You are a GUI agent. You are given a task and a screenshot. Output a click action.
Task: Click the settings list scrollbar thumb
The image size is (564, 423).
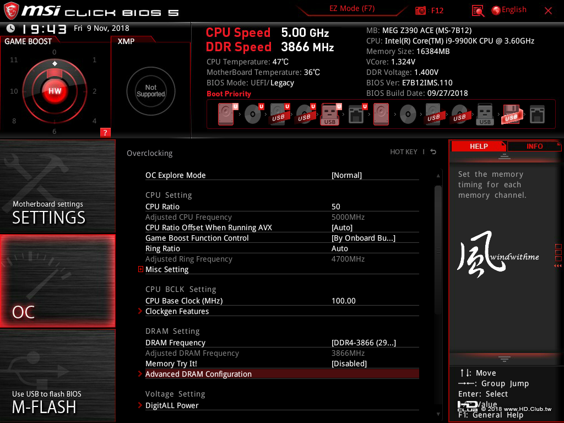438,250
